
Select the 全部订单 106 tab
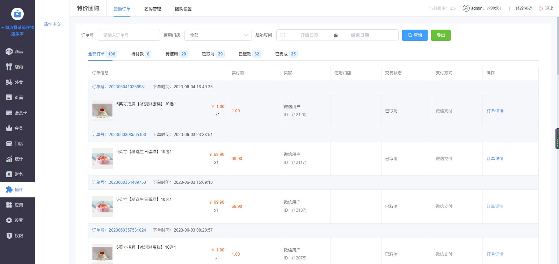click(x=102, y=54)
